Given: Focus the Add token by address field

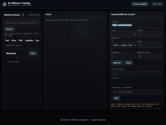Looking at the screenshot, I should coord(136,92).
